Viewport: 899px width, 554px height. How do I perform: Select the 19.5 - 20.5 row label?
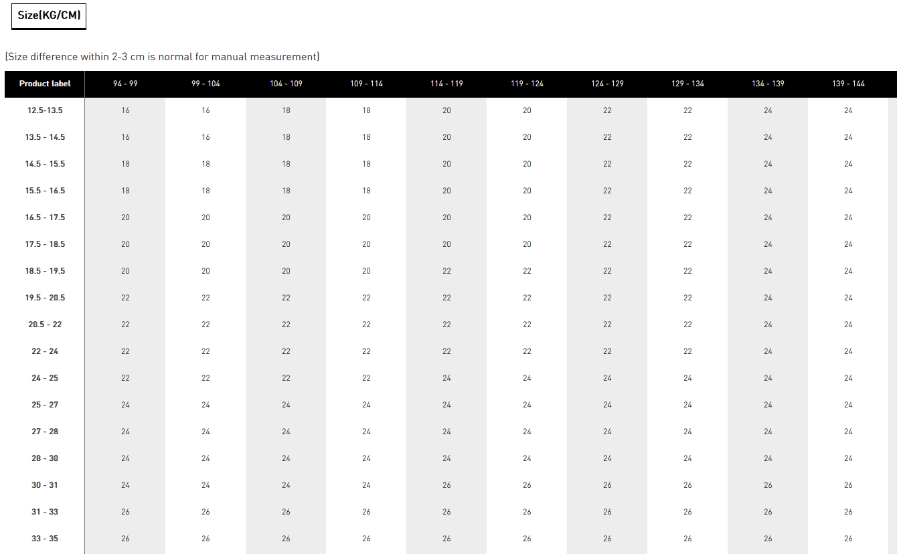pos(45,298)
